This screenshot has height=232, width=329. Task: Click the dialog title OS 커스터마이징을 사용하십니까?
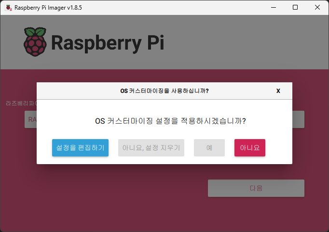pos(164,90)
